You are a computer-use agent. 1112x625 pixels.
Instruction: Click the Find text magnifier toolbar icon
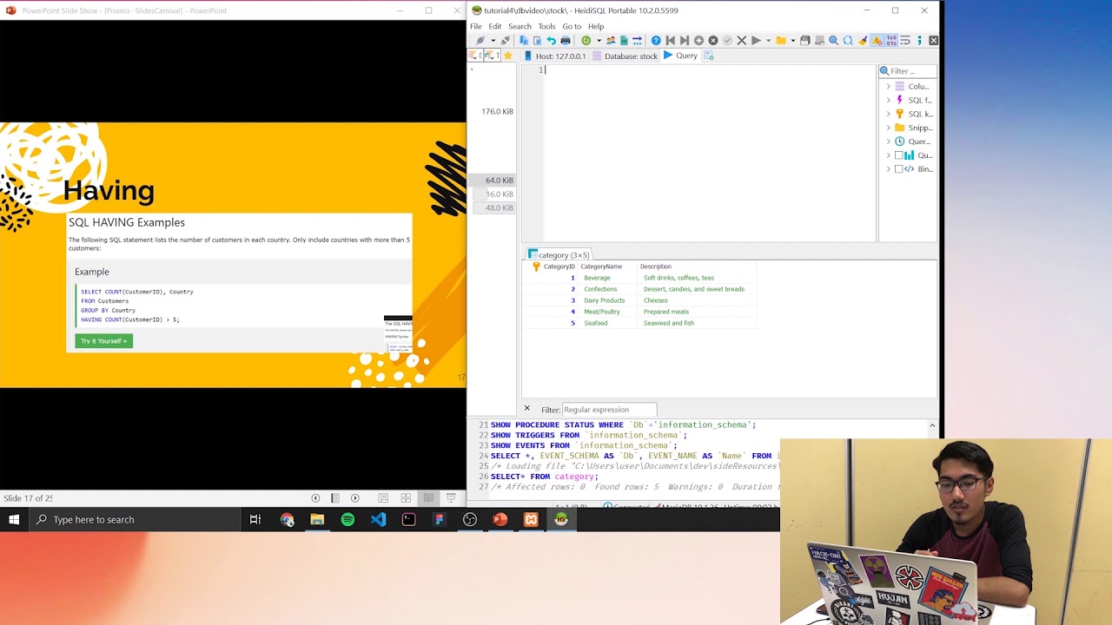[x=834, y=41]
